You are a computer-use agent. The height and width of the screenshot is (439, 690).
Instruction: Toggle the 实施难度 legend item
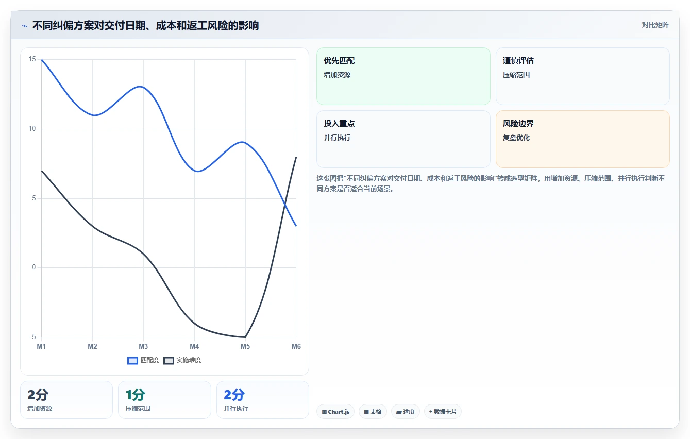pyautogui.click(x=182, y=360)
